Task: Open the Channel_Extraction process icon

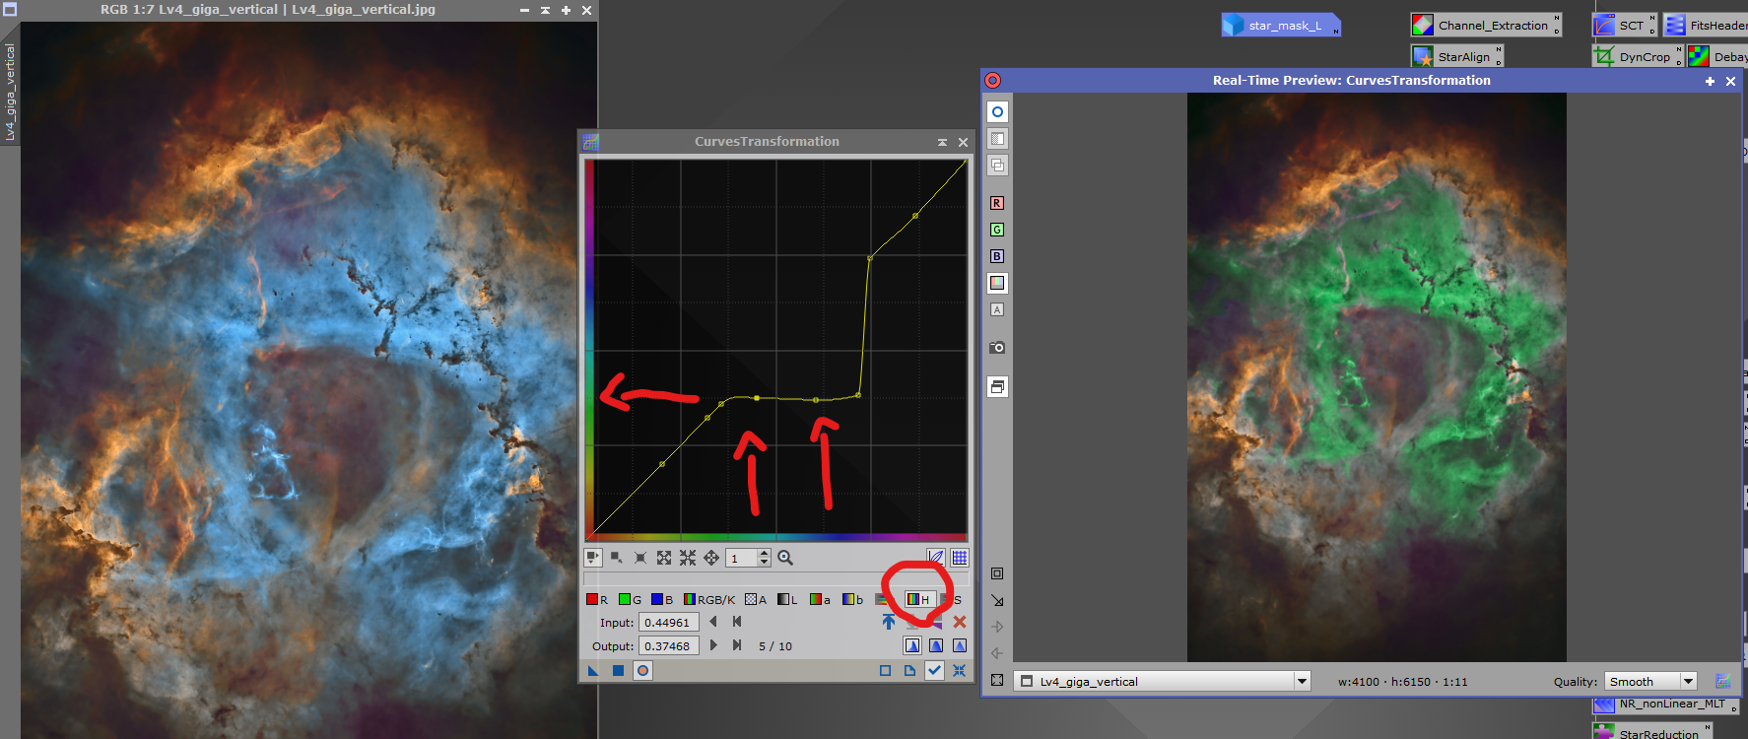Action: (x=1486, y=26)
